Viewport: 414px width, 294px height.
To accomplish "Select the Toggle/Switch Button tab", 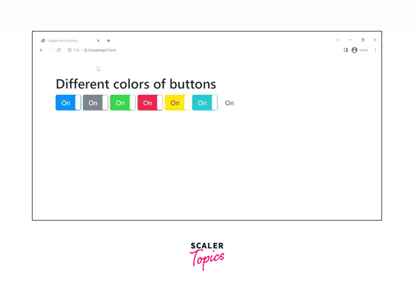I will click(66, 41).
